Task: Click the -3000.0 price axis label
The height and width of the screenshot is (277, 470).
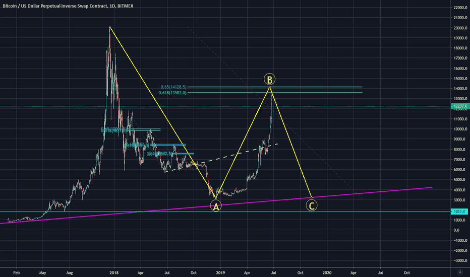Action: pyautogui.click(x=460, y=260)
